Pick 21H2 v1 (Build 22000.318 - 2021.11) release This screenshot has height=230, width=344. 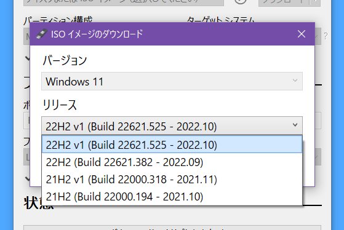click(172, 180)
